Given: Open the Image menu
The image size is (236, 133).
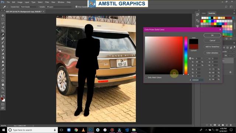Looking at the screenshot, I should pos(20,2).
